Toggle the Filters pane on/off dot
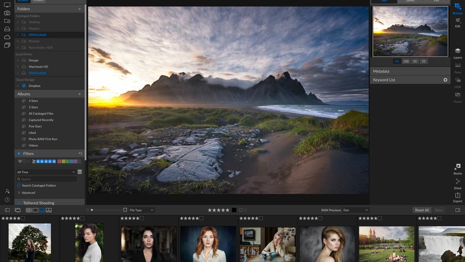 point(19,153)
